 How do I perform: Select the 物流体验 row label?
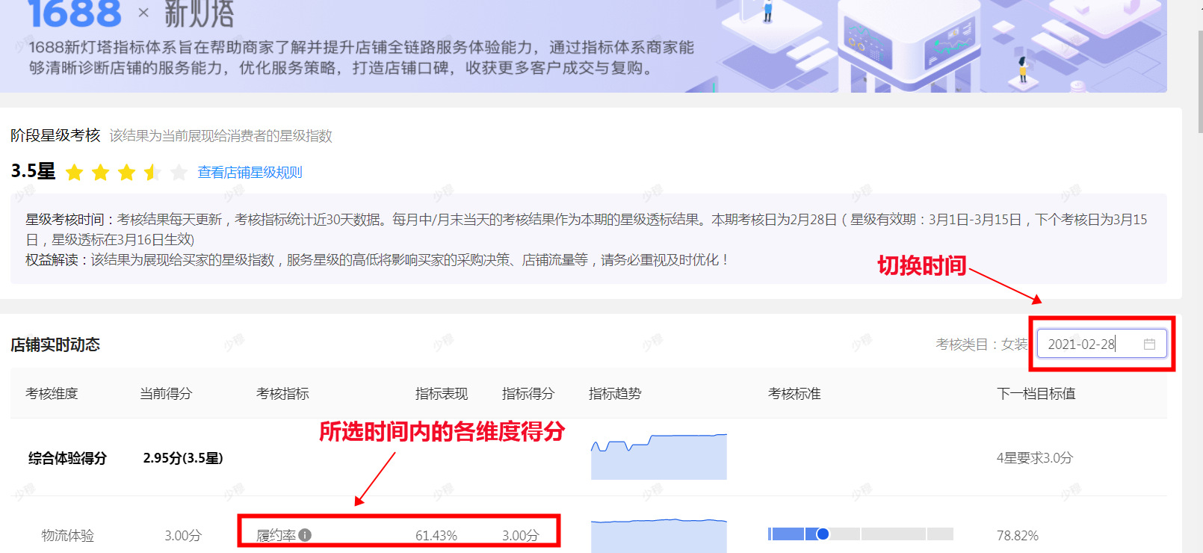67,536
